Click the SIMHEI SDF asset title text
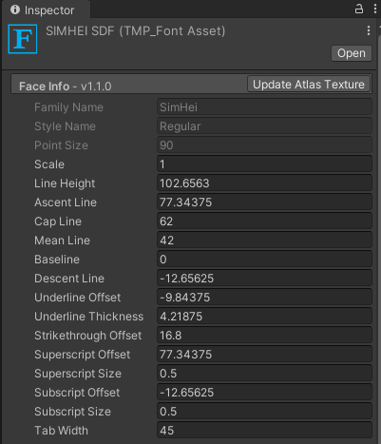 coord(135,31)
